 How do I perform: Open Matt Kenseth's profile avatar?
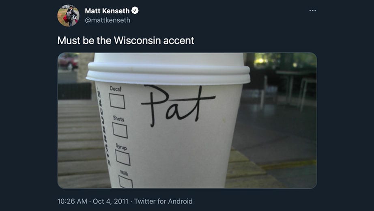[69, 15]
